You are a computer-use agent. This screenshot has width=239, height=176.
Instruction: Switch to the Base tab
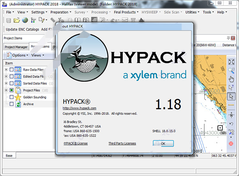9,156
